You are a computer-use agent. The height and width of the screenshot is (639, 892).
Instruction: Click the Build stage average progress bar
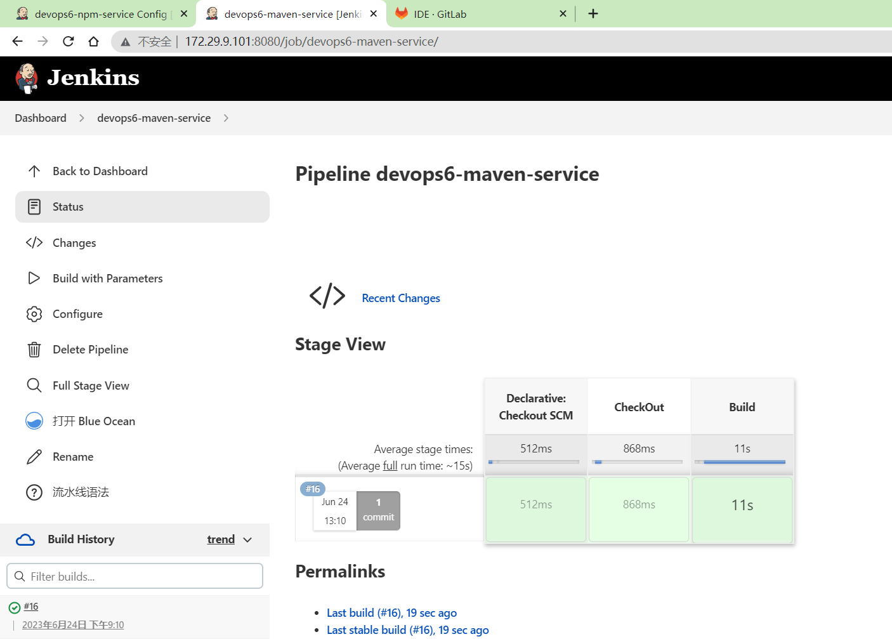pos(740,462)
